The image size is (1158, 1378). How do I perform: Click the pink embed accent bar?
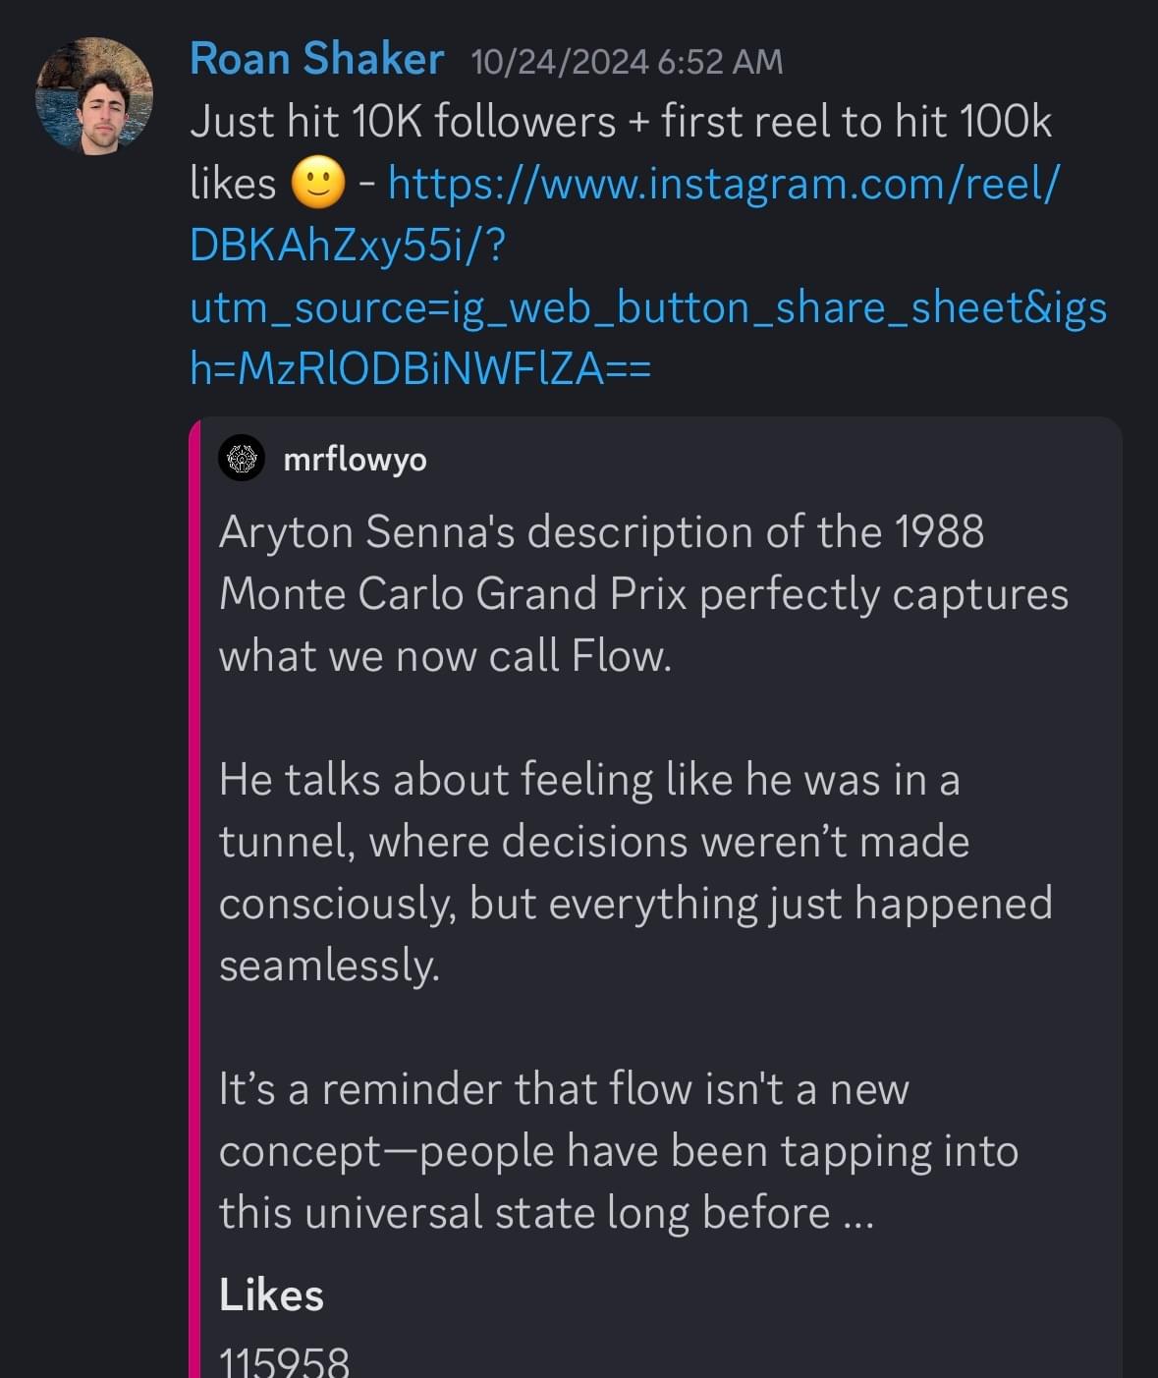pos(194,884)
